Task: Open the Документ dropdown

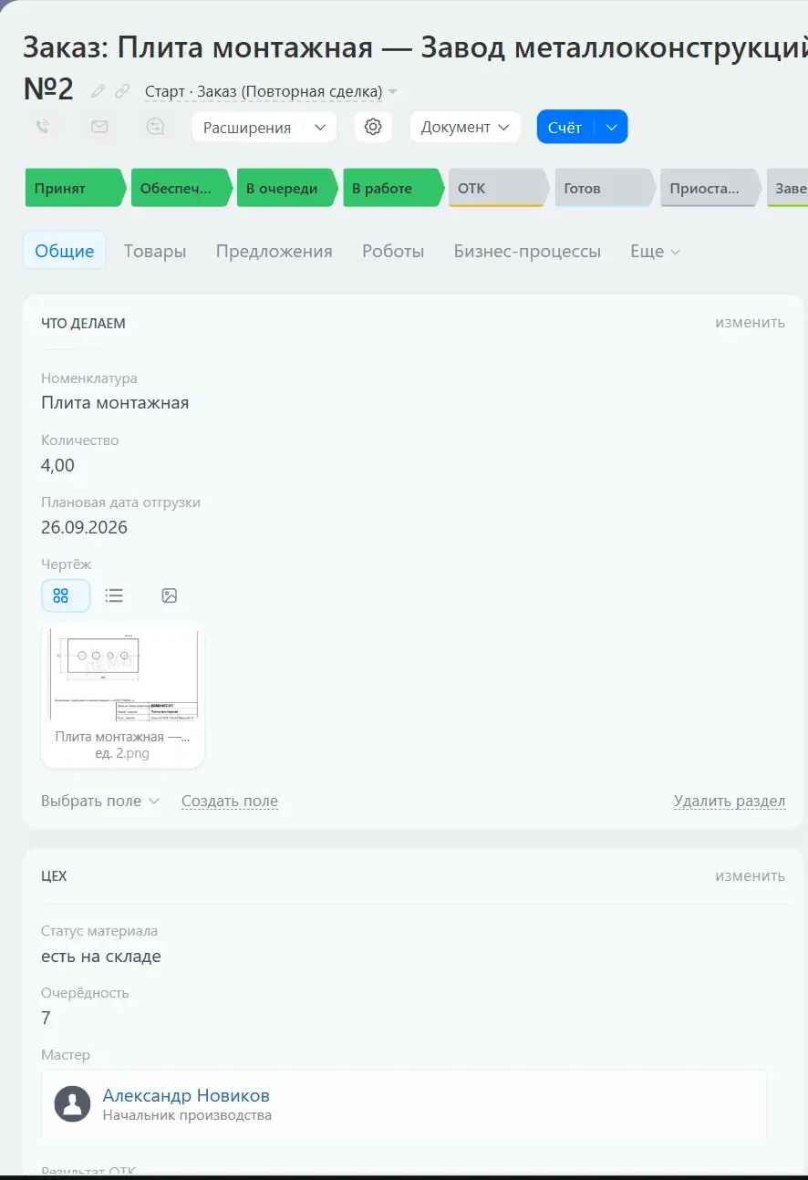Action: coord(465,127)
